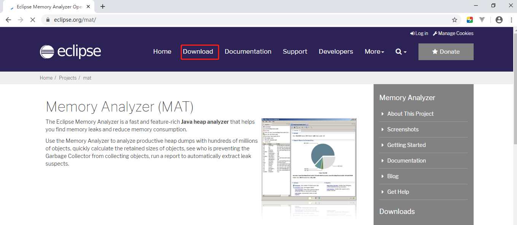Click the bold 'Java heap analyzer' text
This screenshot has width=517, height=225.
point(205,122)
